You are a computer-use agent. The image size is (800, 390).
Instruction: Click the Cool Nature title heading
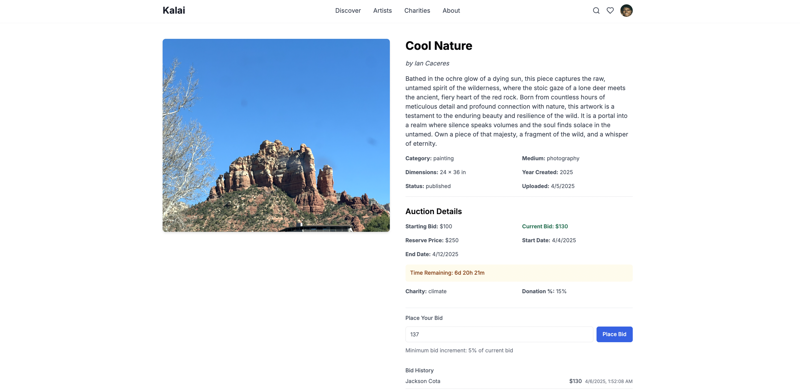[x=439, y=46]
